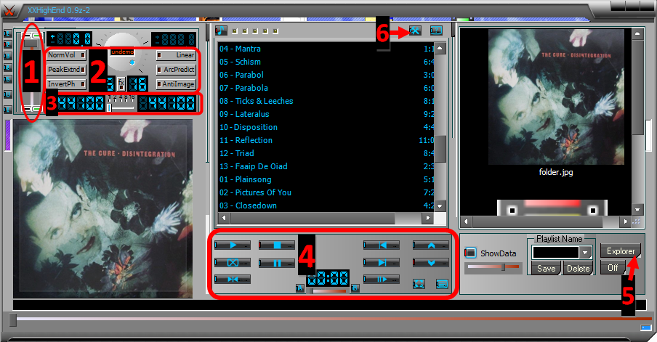Delete the selected playlist

(x=579, y=269)
